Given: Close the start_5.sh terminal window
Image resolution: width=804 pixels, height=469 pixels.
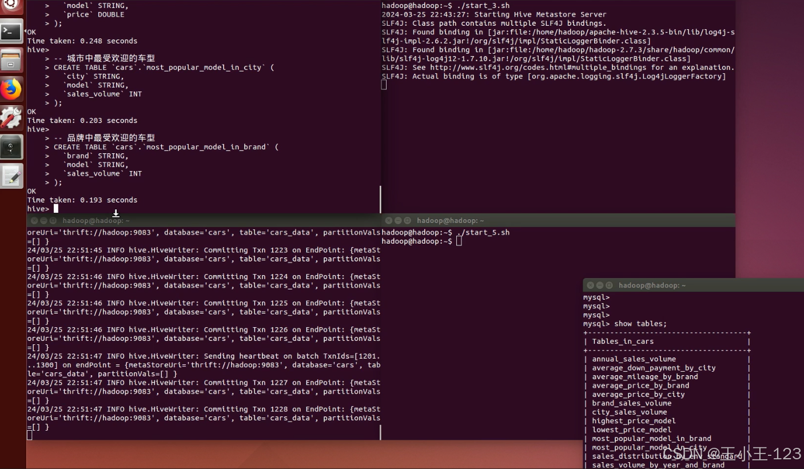Looking at the screenshot, I should coord(388,220).
